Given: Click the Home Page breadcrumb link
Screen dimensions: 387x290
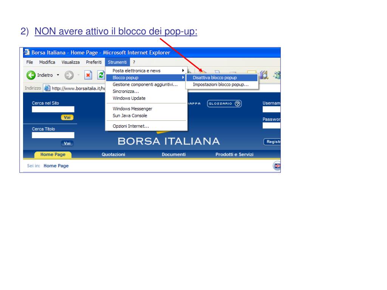Looking at the screenshot, I should [x=56, y=166].
